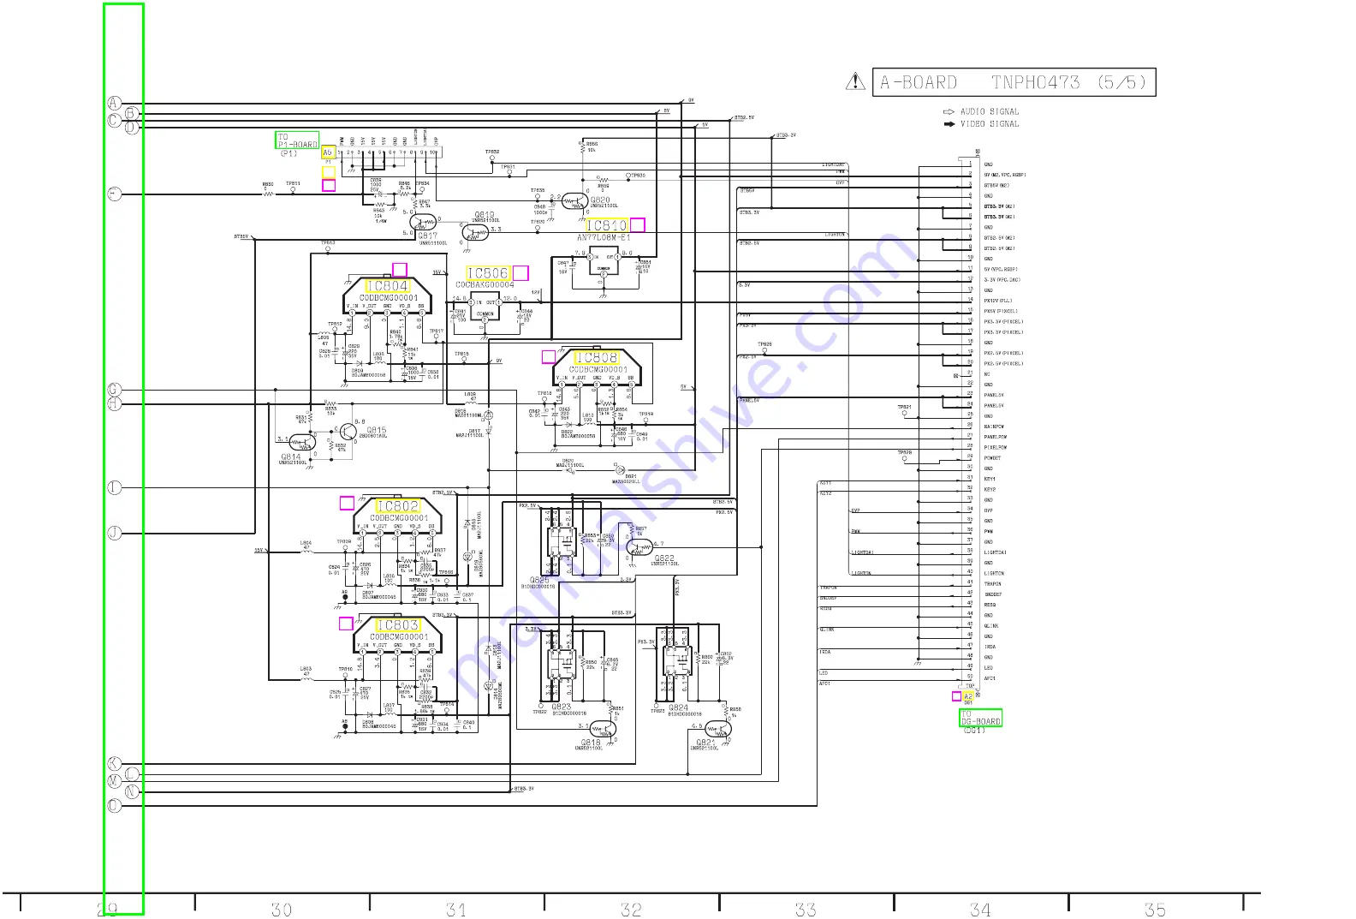Click the magenta box left of IC803
Image resolution: width=1356 pixels, height=919 pixels.
(x=346, y=624)
